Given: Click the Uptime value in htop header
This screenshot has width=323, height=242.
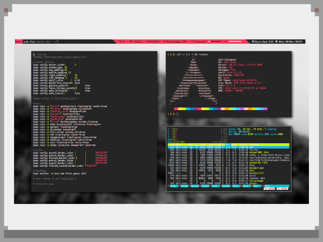Looking at the screenshot, I should click(244, 132).
